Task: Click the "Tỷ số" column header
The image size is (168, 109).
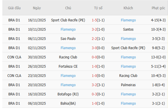Action: point(98,8)
